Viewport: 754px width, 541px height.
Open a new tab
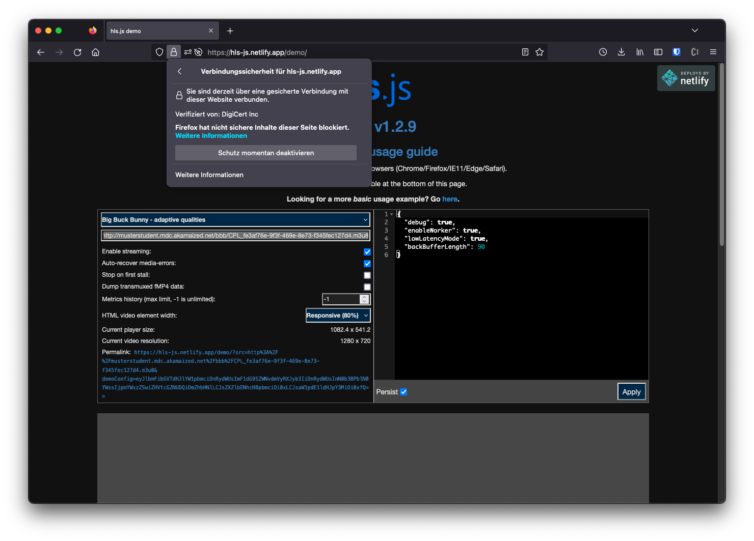pos(230,31)
